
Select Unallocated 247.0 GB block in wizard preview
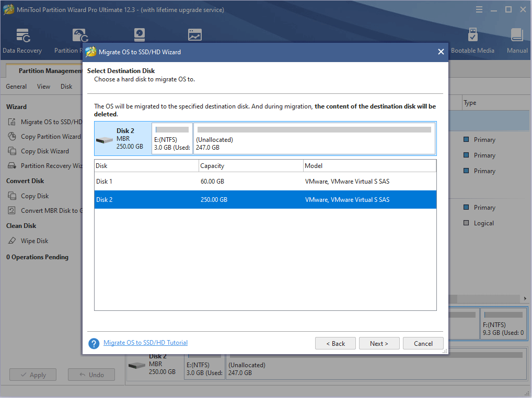314,139
